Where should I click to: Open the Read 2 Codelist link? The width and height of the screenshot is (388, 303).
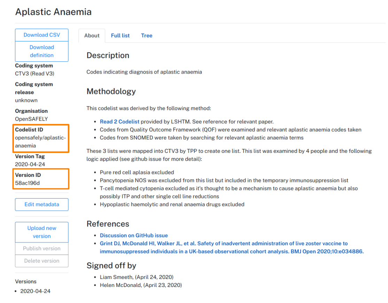119,122
